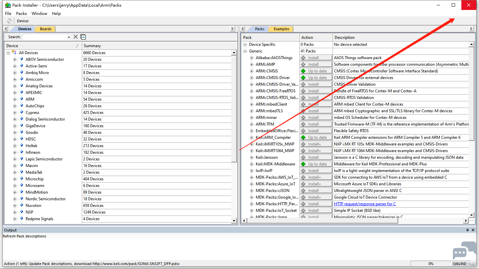
Task: Switch to the Boards tab
Action: coord(46,29)
